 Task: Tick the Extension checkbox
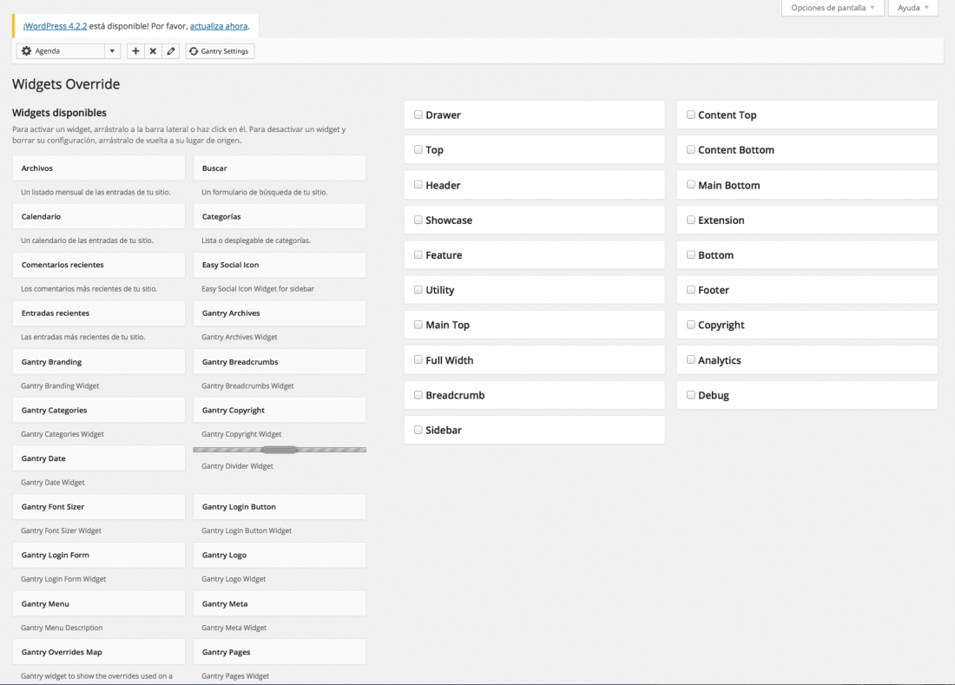(691, 220)
